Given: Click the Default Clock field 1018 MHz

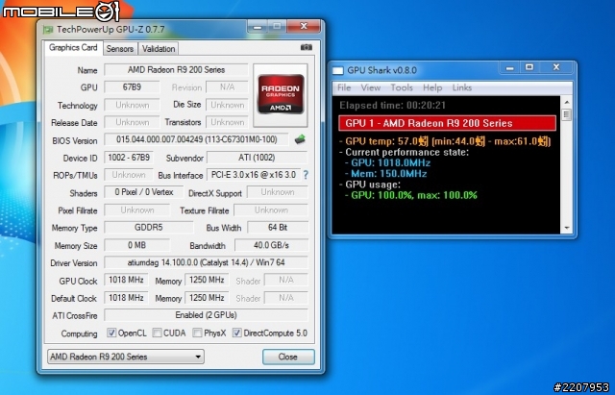Looking at the screenshot, I should pyautogui.click(x=126, y=298).
